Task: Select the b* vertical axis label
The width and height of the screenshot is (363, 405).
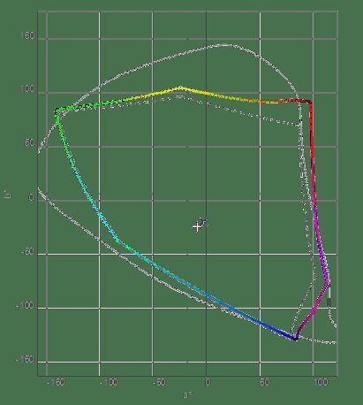Action: (x=8, y=195)
